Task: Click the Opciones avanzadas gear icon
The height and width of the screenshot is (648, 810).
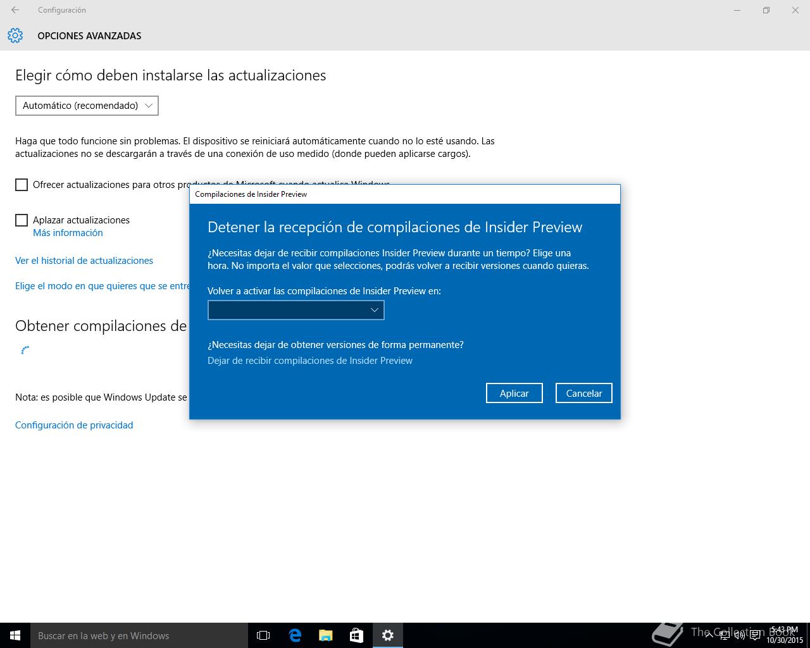Action: click(15, 35)
